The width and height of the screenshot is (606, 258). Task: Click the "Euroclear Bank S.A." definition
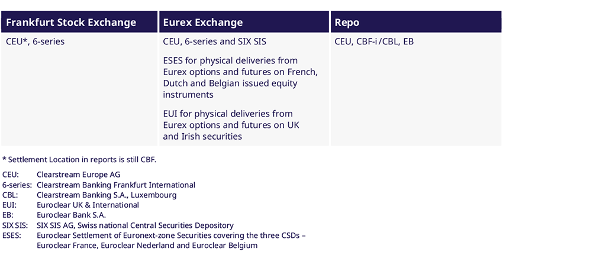coord(71,215)
